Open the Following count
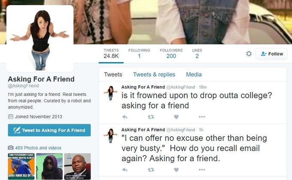292x180 pixels. (x=139, y=54)
